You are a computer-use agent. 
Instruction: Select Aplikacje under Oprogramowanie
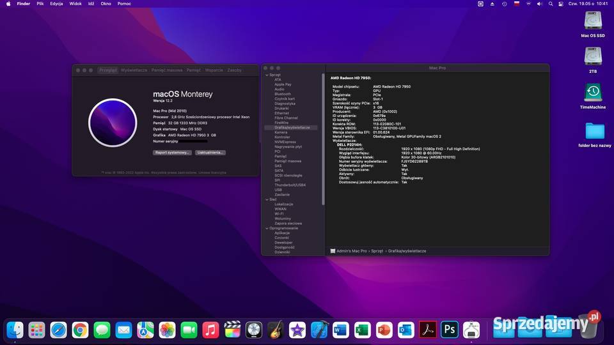[282, 233]
